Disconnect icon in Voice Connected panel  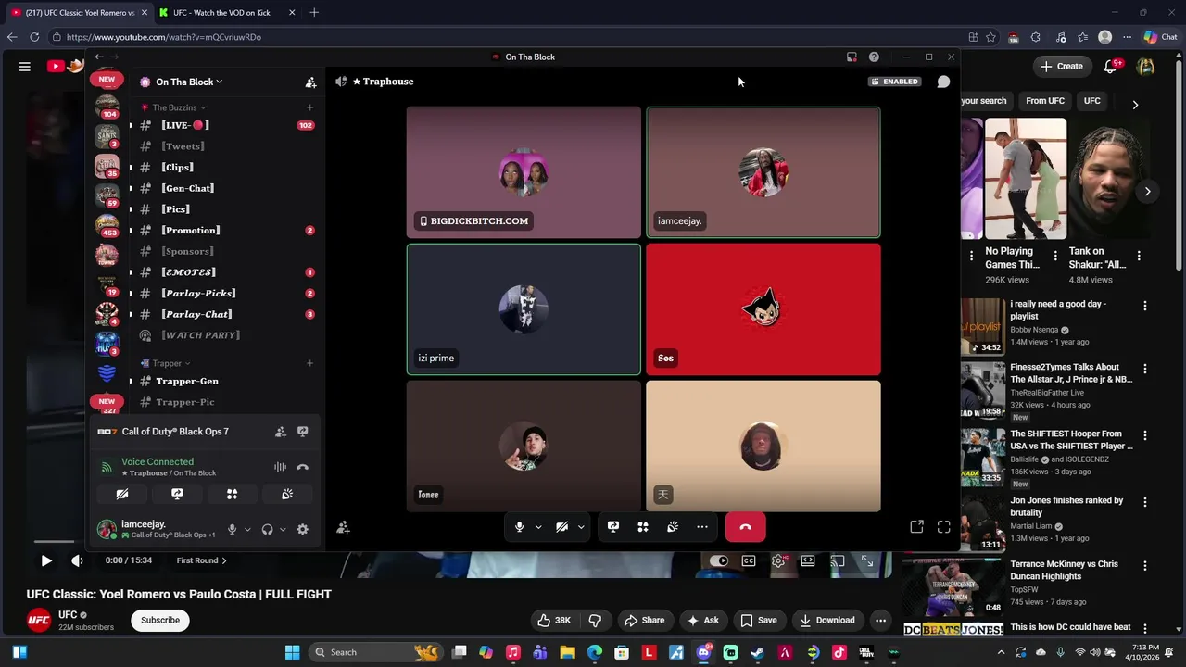point(302,467)
